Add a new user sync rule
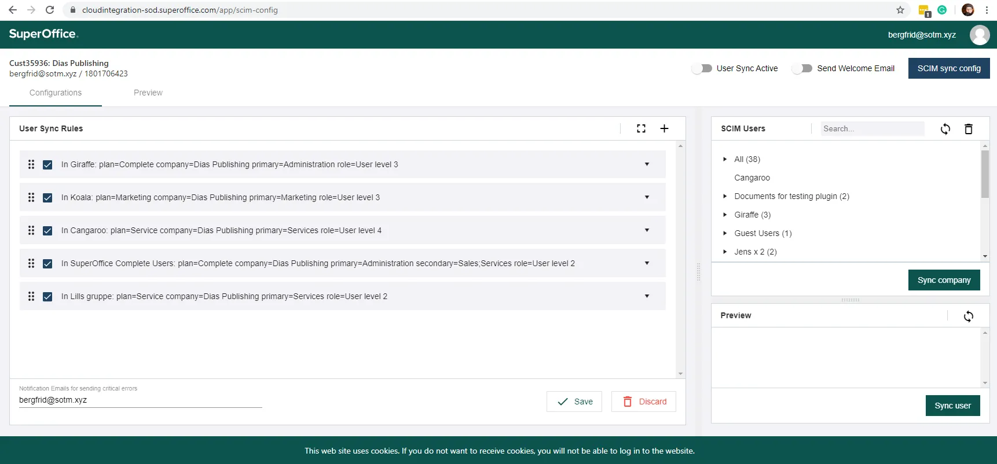Viewport: 997px width, 464px height. (x=664, y=128)
